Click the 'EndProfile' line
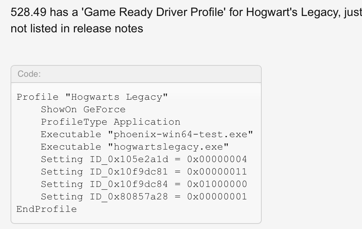The width and height of the screenshot is (362, 229). (x=47, y=209)
